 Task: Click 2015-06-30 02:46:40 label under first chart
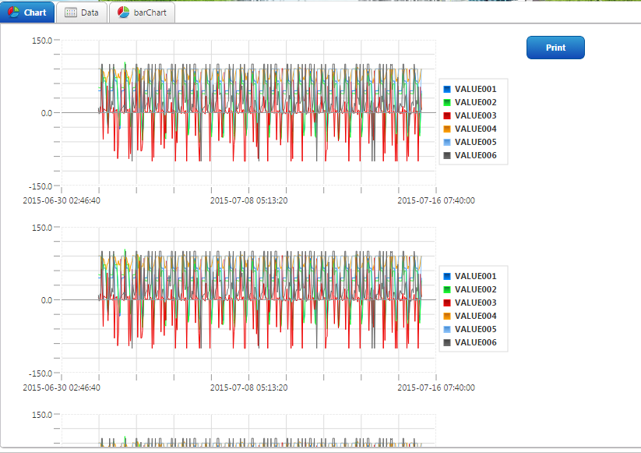click(62, 200)
